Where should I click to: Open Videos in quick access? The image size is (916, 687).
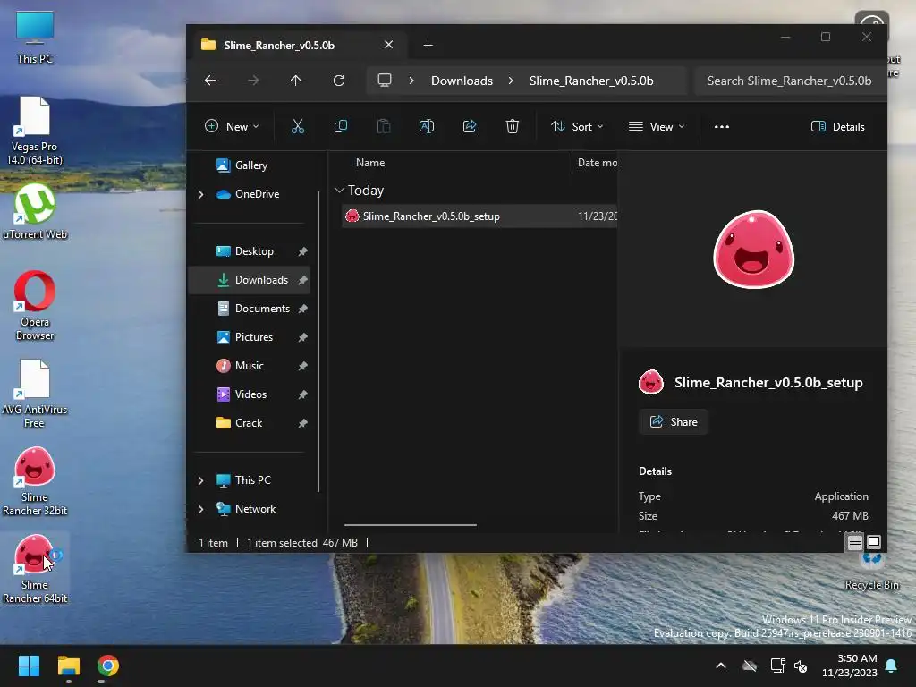click(x=250, y=394)
